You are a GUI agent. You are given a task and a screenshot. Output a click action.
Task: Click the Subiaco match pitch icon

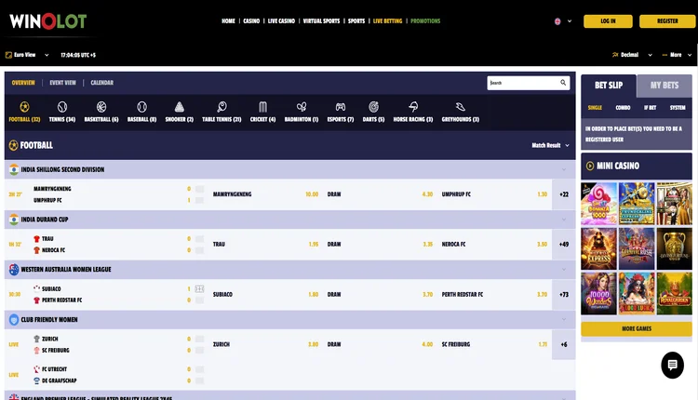199,288
